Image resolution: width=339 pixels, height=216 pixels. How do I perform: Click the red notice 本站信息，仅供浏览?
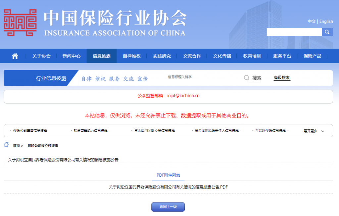pos(167,115)
